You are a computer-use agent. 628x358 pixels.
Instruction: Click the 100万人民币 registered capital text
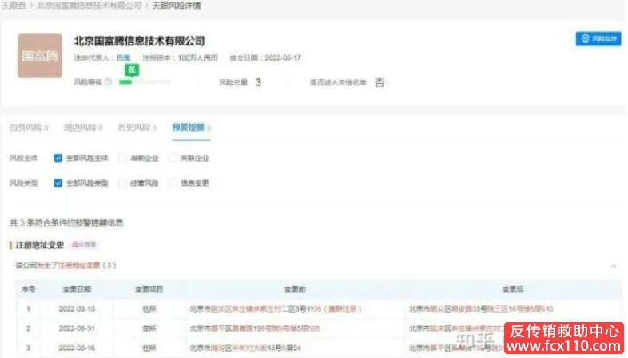tap(197, 58)
